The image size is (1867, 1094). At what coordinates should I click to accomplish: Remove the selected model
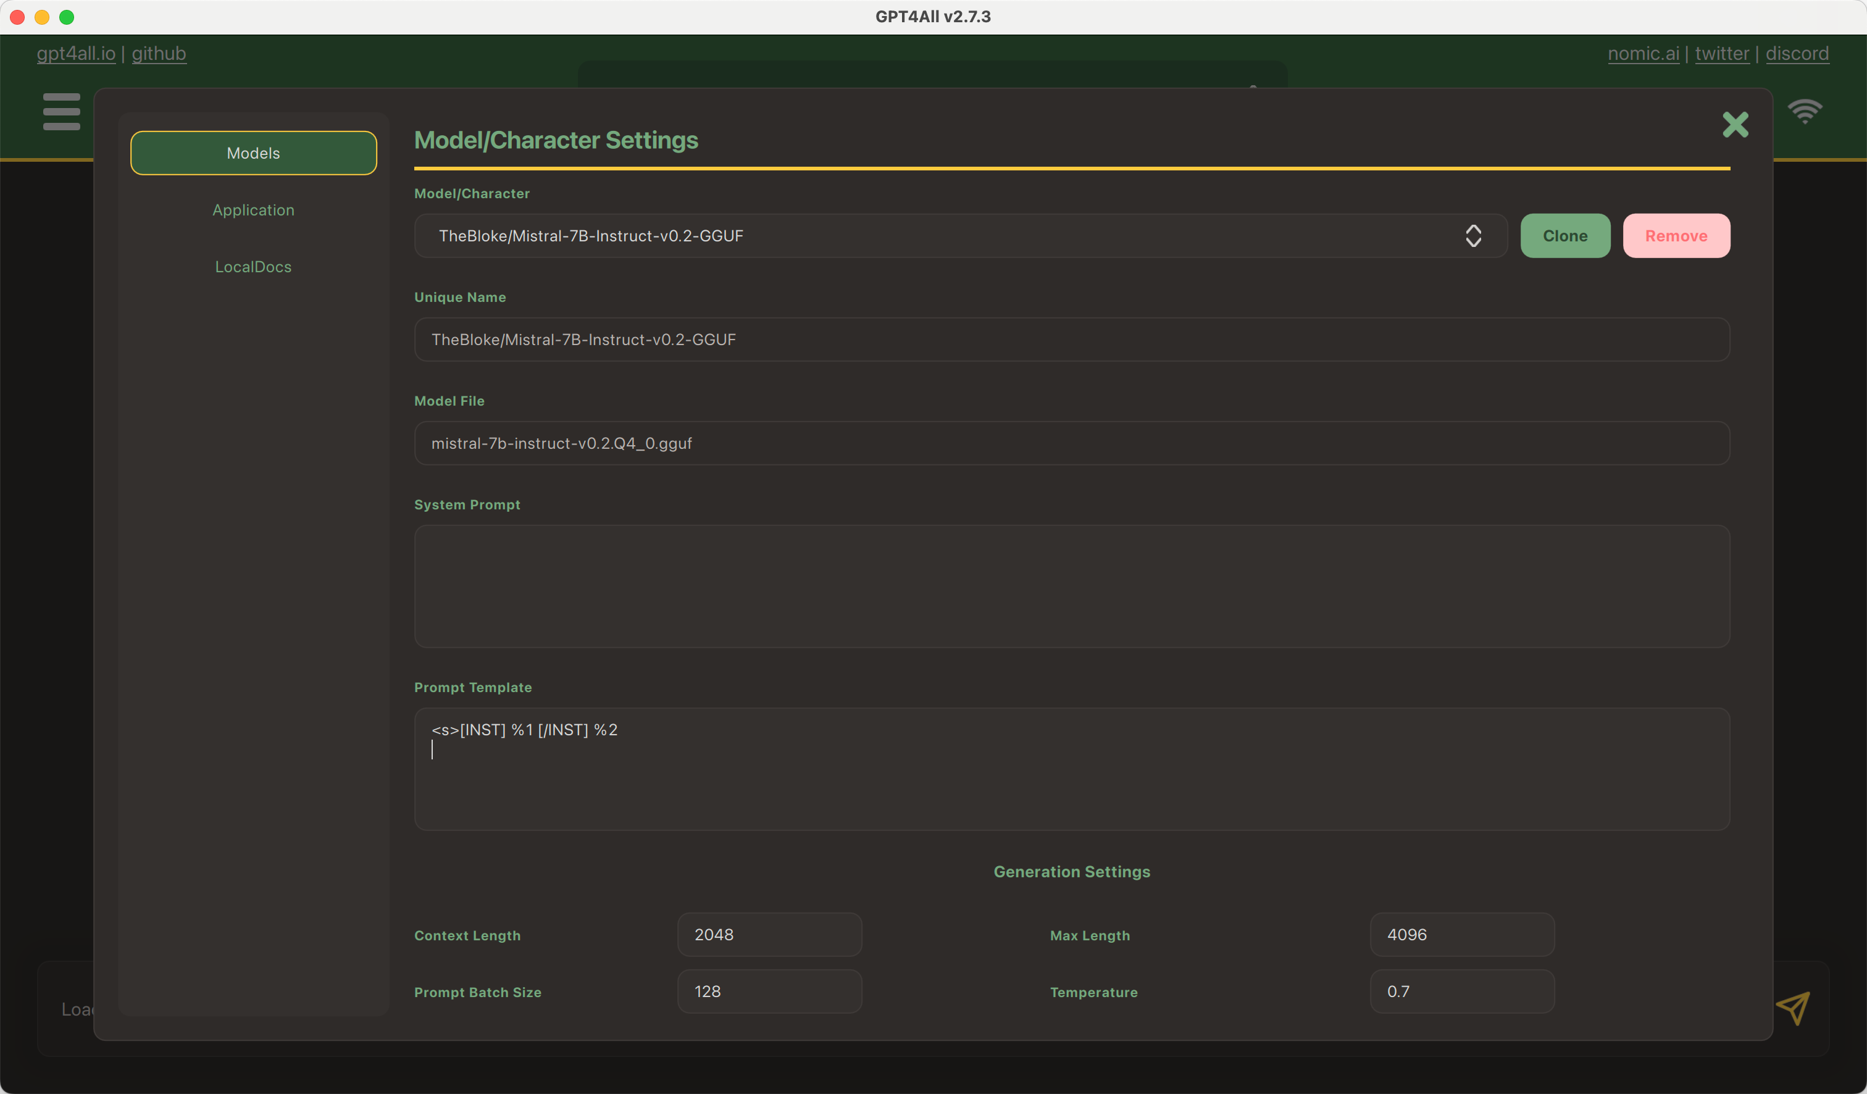click(x=1676, y=236)
